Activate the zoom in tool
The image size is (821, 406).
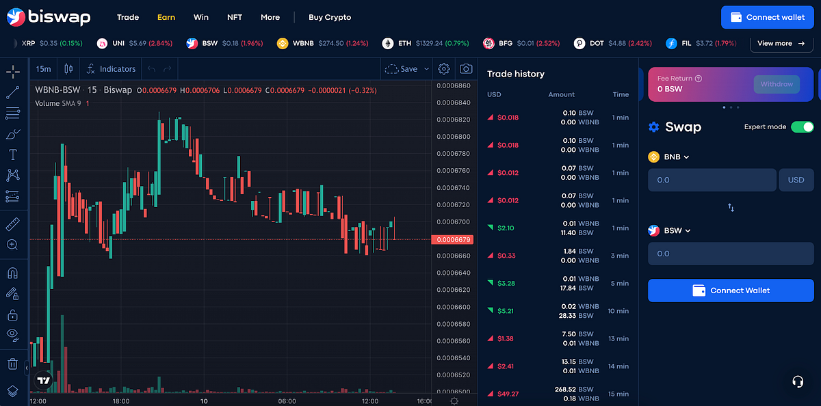tap(12, 244)
